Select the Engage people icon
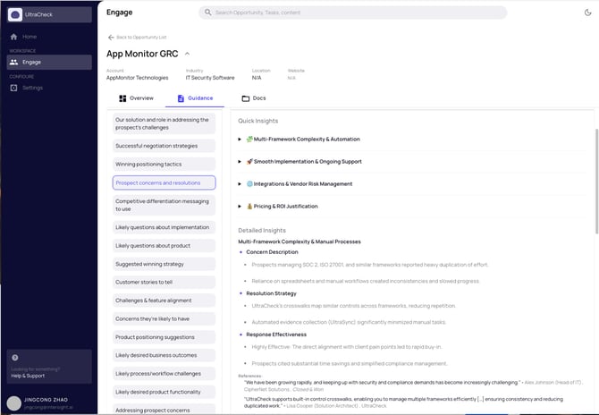The width and height of the screenshot is (599, 415). pyautogui.click(x=13, y=62)
